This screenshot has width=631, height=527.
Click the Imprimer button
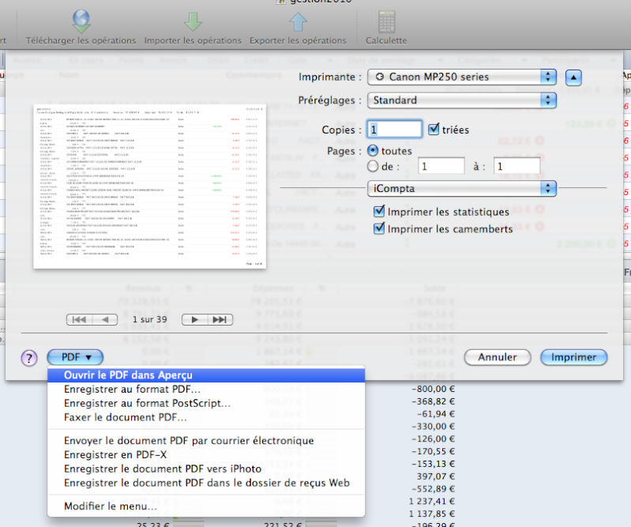(574, 357)
